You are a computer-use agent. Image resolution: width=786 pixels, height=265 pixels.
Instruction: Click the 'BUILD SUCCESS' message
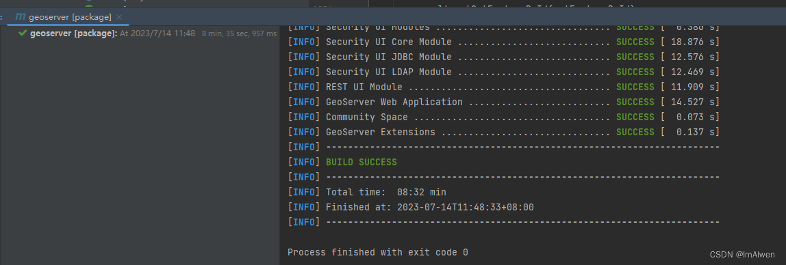(x=362, y=162)
